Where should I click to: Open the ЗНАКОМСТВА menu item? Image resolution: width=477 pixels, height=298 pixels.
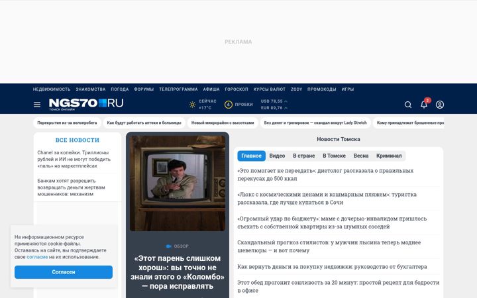pyautogui.click(x=91, y=89)
